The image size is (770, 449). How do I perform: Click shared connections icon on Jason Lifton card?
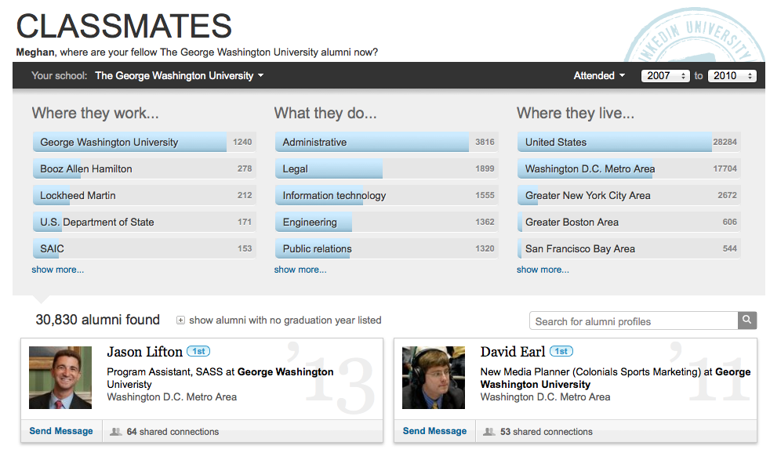(116, 432)
